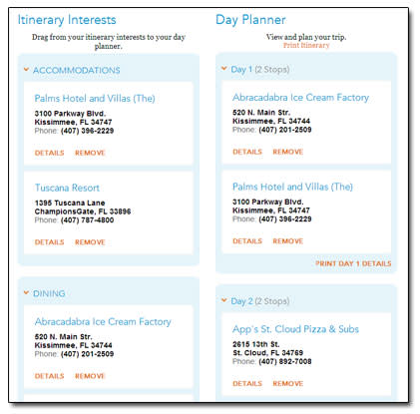Open Palms Hotel and Villas title in Accommodations
The height and width of the screenshot is (414, 420).
pos(95,99)
